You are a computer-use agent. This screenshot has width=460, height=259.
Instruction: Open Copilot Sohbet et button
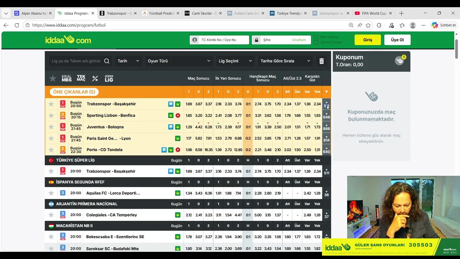point(443,25)
